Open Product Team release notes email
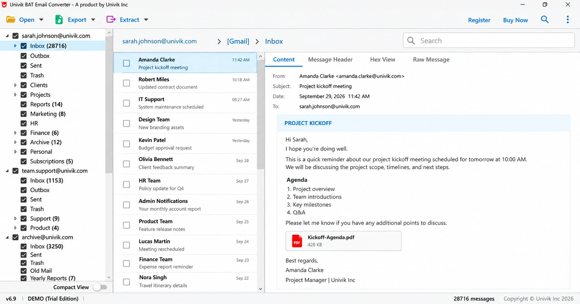 (x=185, y=225)
